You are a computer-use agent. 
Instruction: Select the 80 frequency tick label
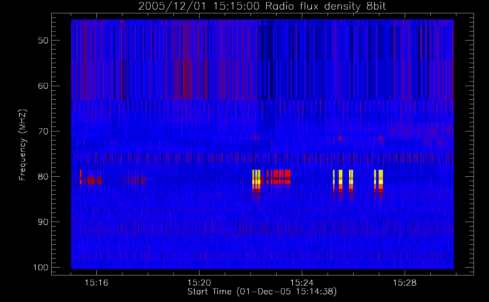tap(43, 177)
